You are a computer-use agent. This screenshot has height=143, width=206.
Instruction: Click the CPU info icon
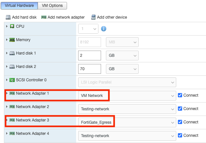(104, 28)
